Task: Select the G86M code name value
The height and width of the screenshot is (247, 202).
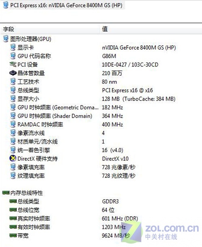Action: pos(109,56)
